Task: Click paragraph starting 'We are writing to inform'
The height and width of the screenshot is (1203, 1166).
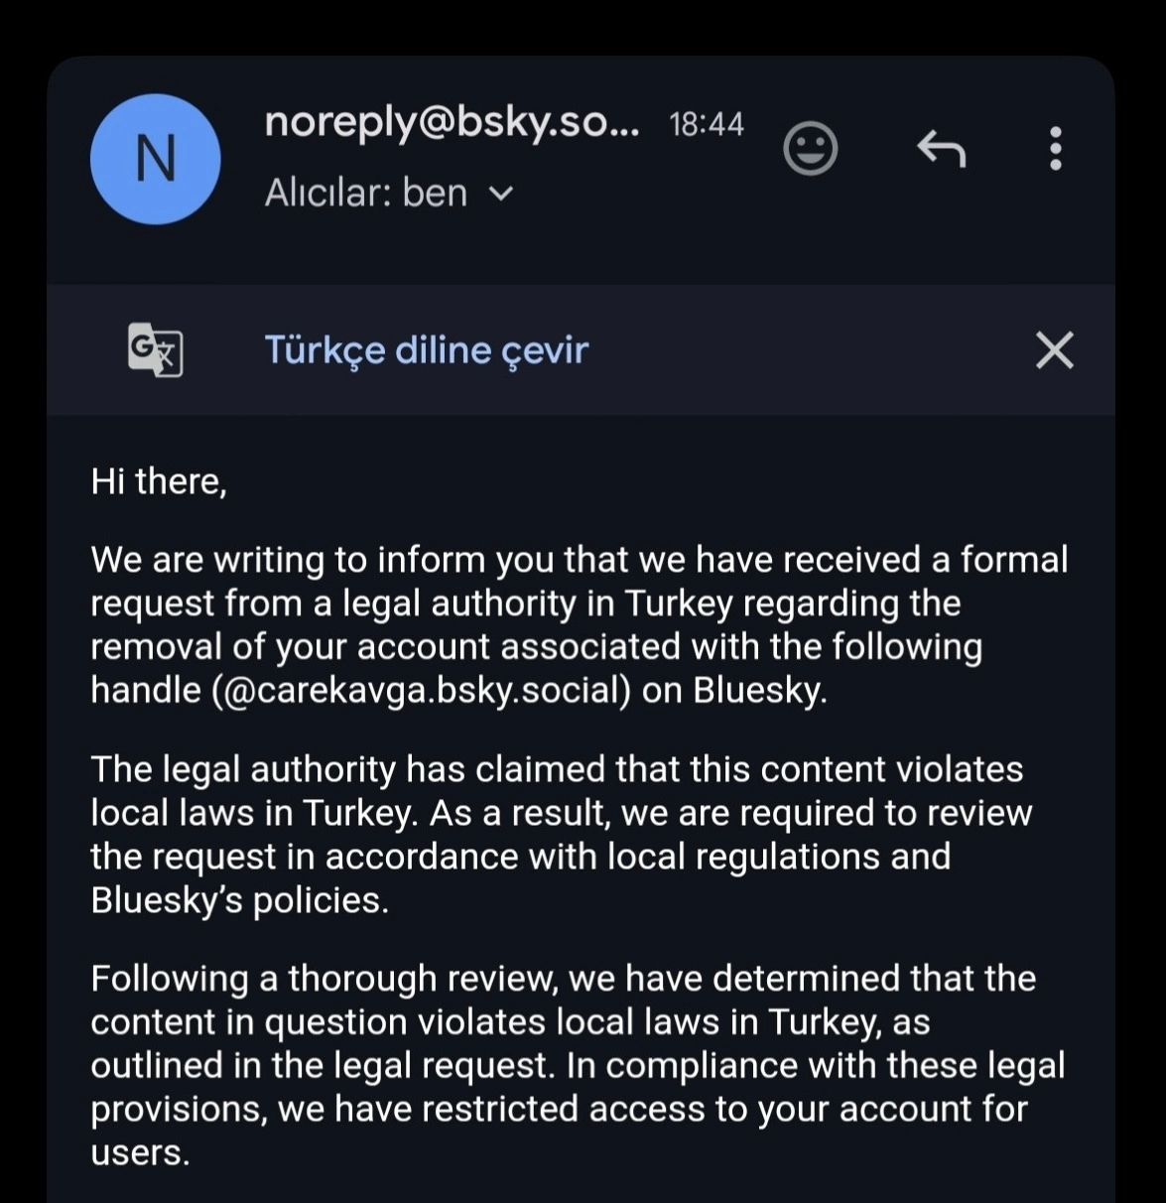Action: pos(579,624)
